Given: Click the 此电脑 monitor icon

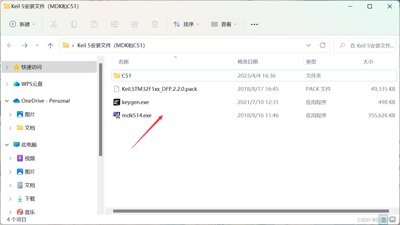Looking at the screenshot, I should pyautogui.click(x=17, y=145).
